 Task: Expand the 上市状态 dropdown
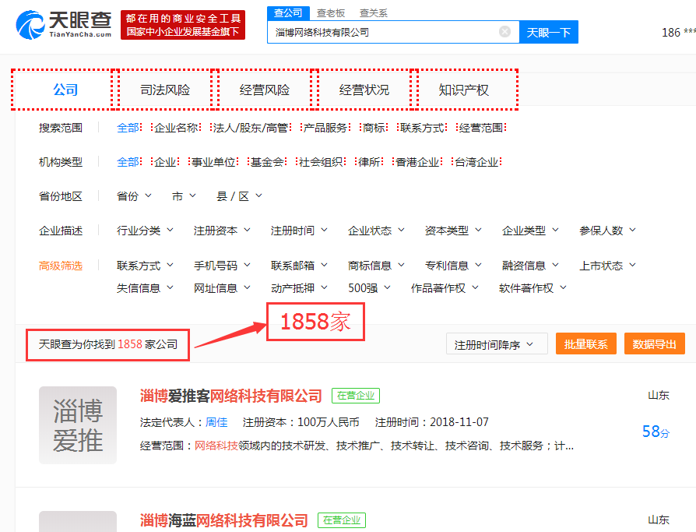click(x=608, y=266)
